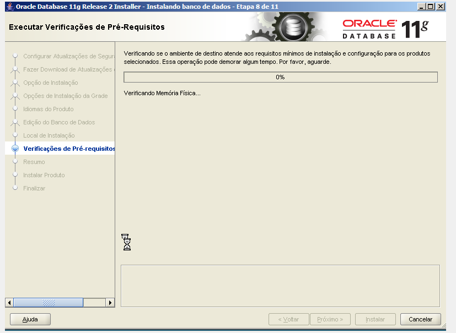Click the branch icon beside Fazer Download de Atualizações
The image size is (456, 333).
pyautogui.click(x=15, y=69)
